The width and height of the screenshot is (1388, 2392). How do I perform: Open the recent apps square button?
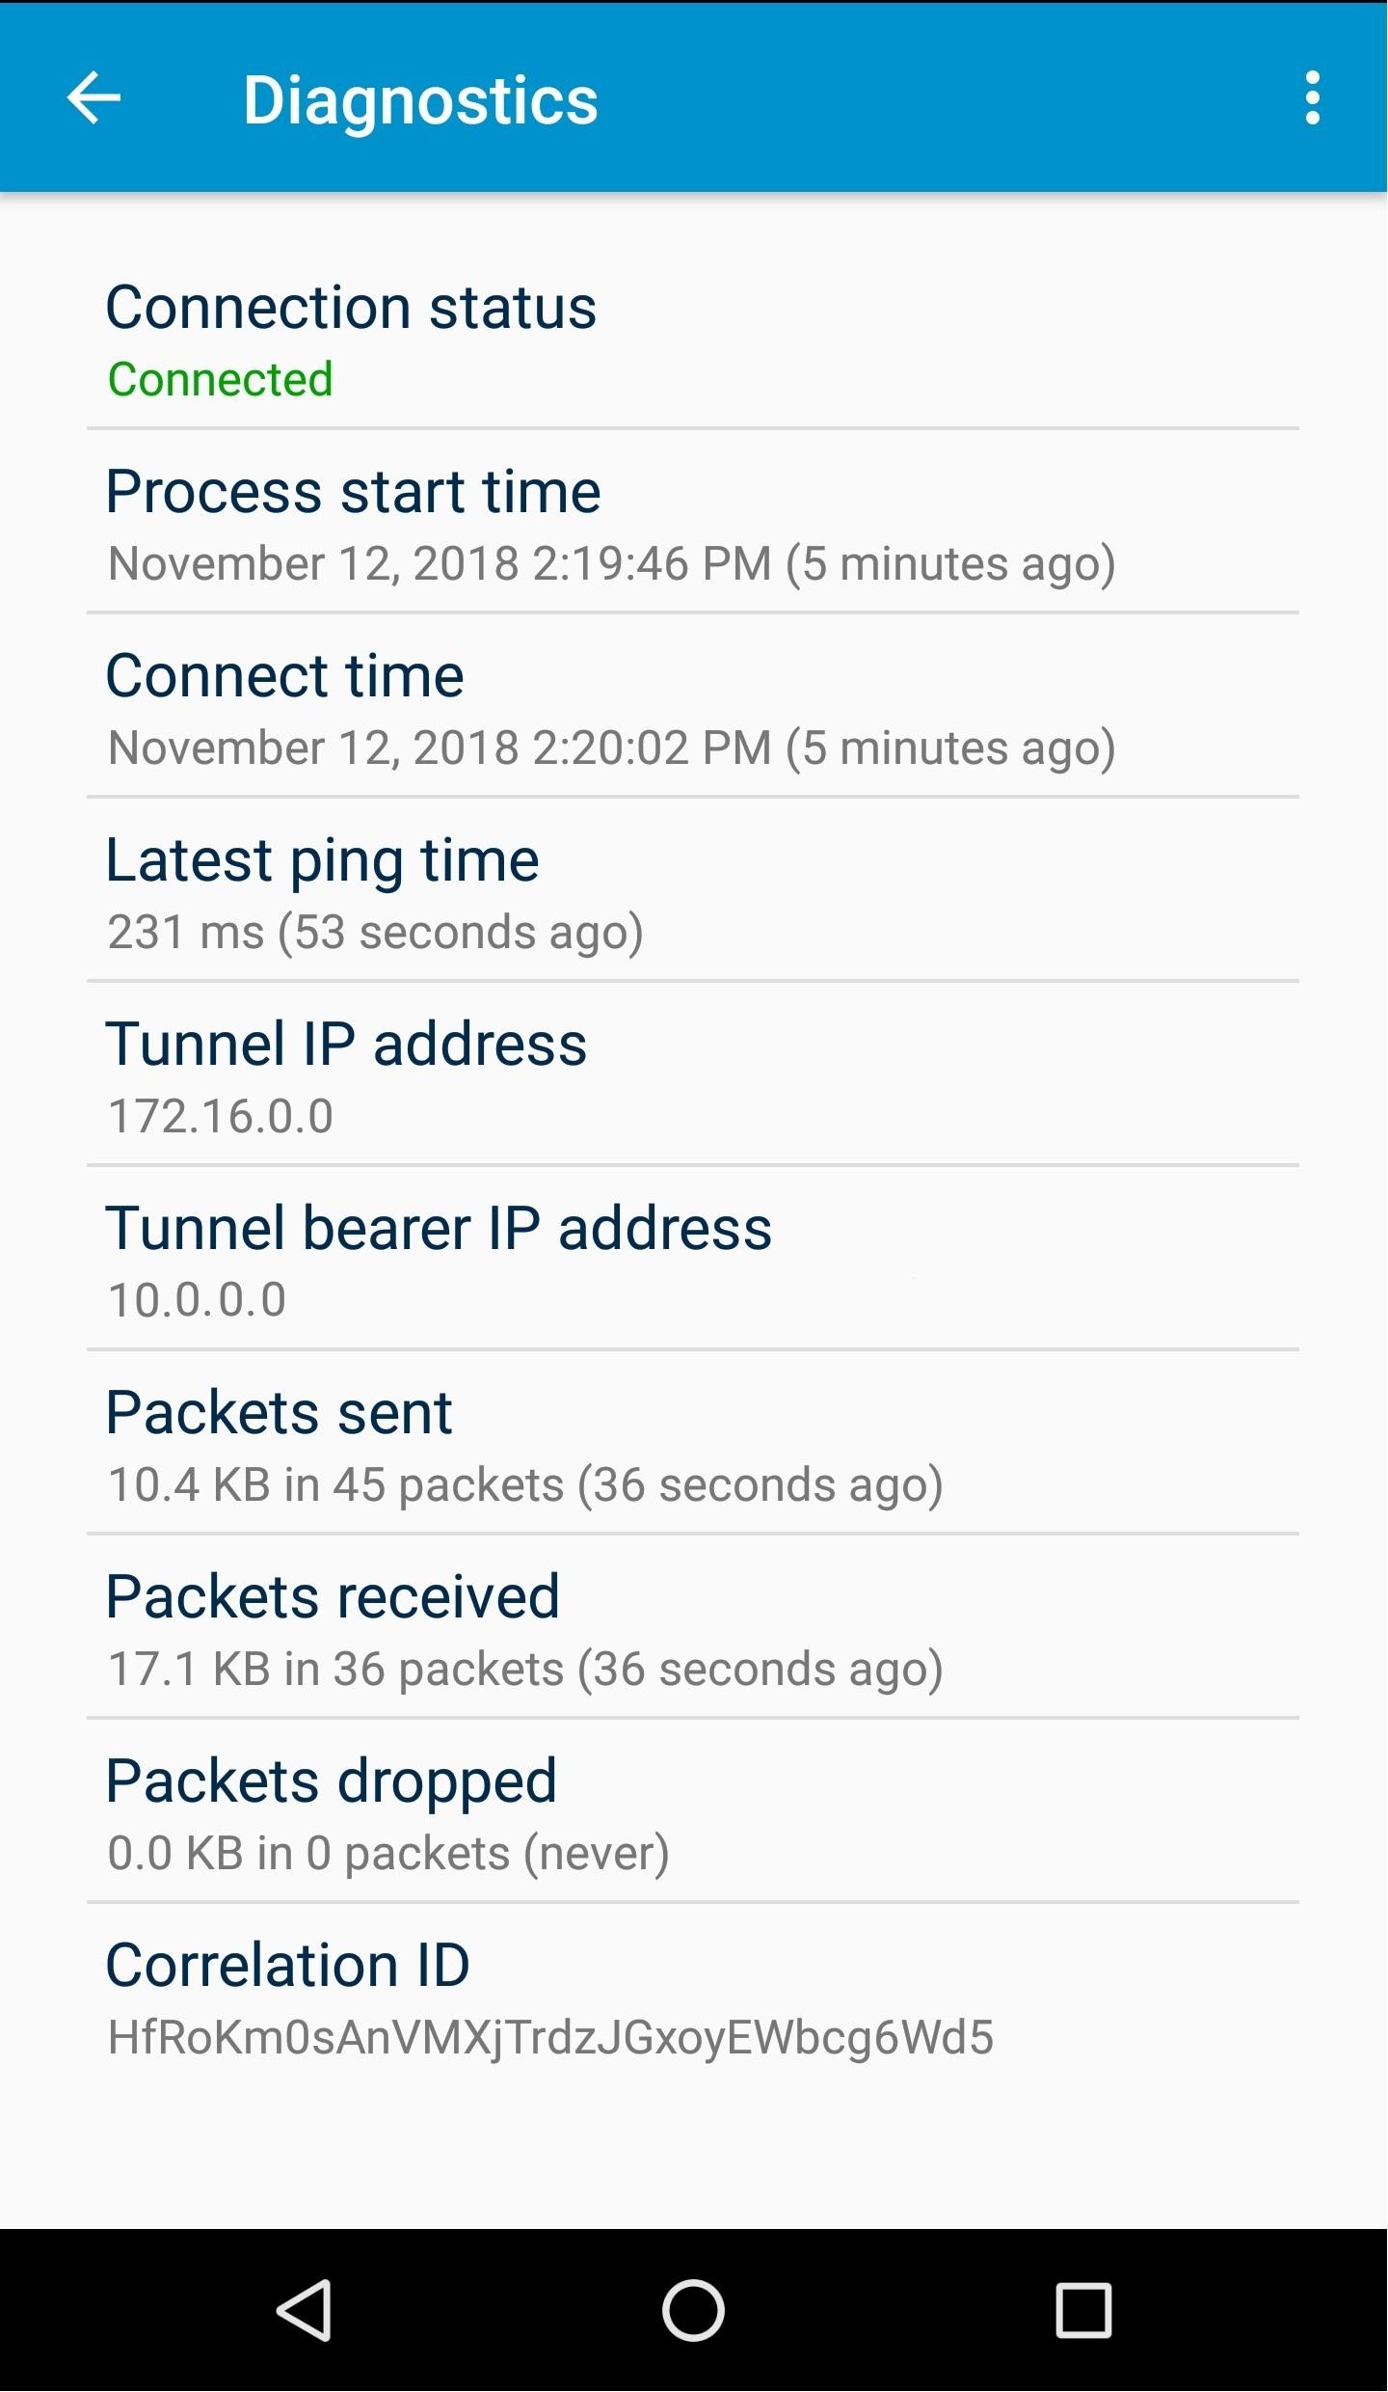(1083, 2310)
